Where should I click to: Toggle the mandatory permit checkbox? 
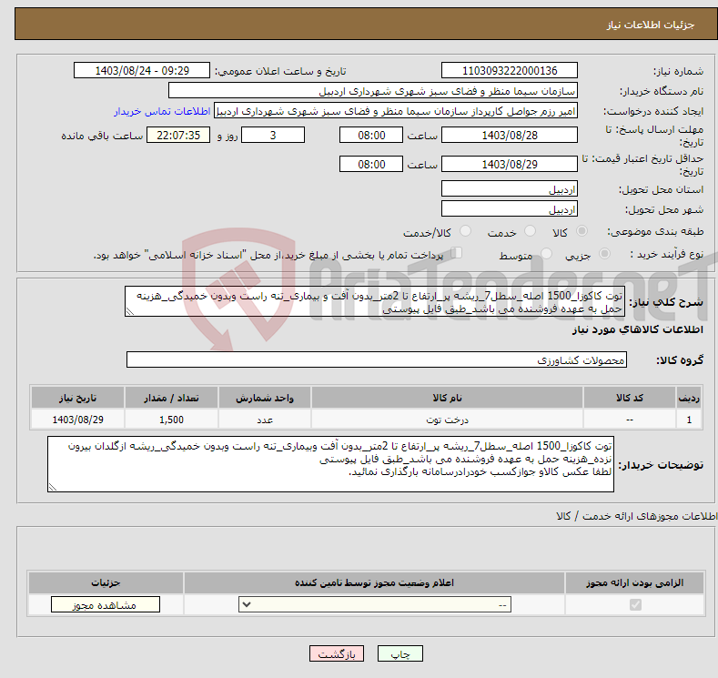tap(635, 605)
